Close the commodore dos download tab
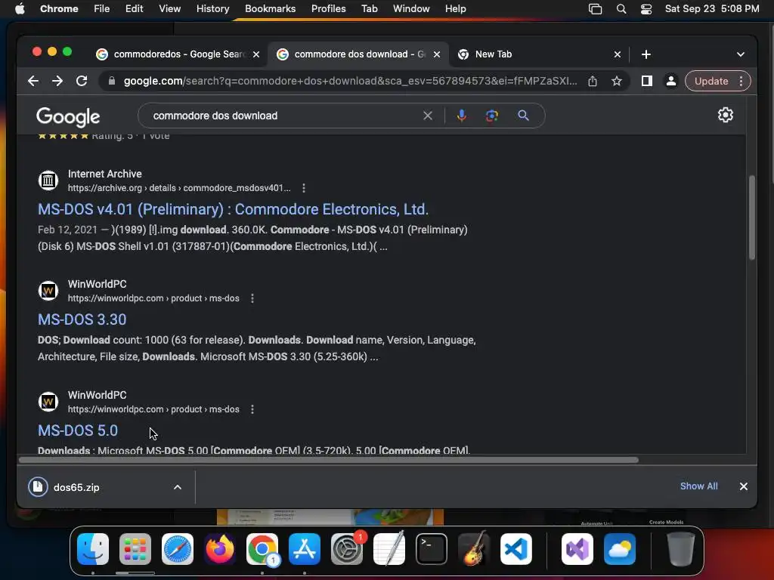774x580 pixels. point(437,54)
